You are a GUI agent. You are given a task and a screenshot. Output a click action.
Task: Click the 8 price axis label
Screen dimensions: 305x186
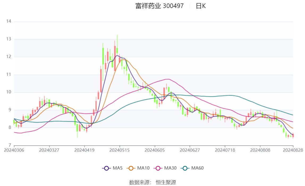[10, 128]
